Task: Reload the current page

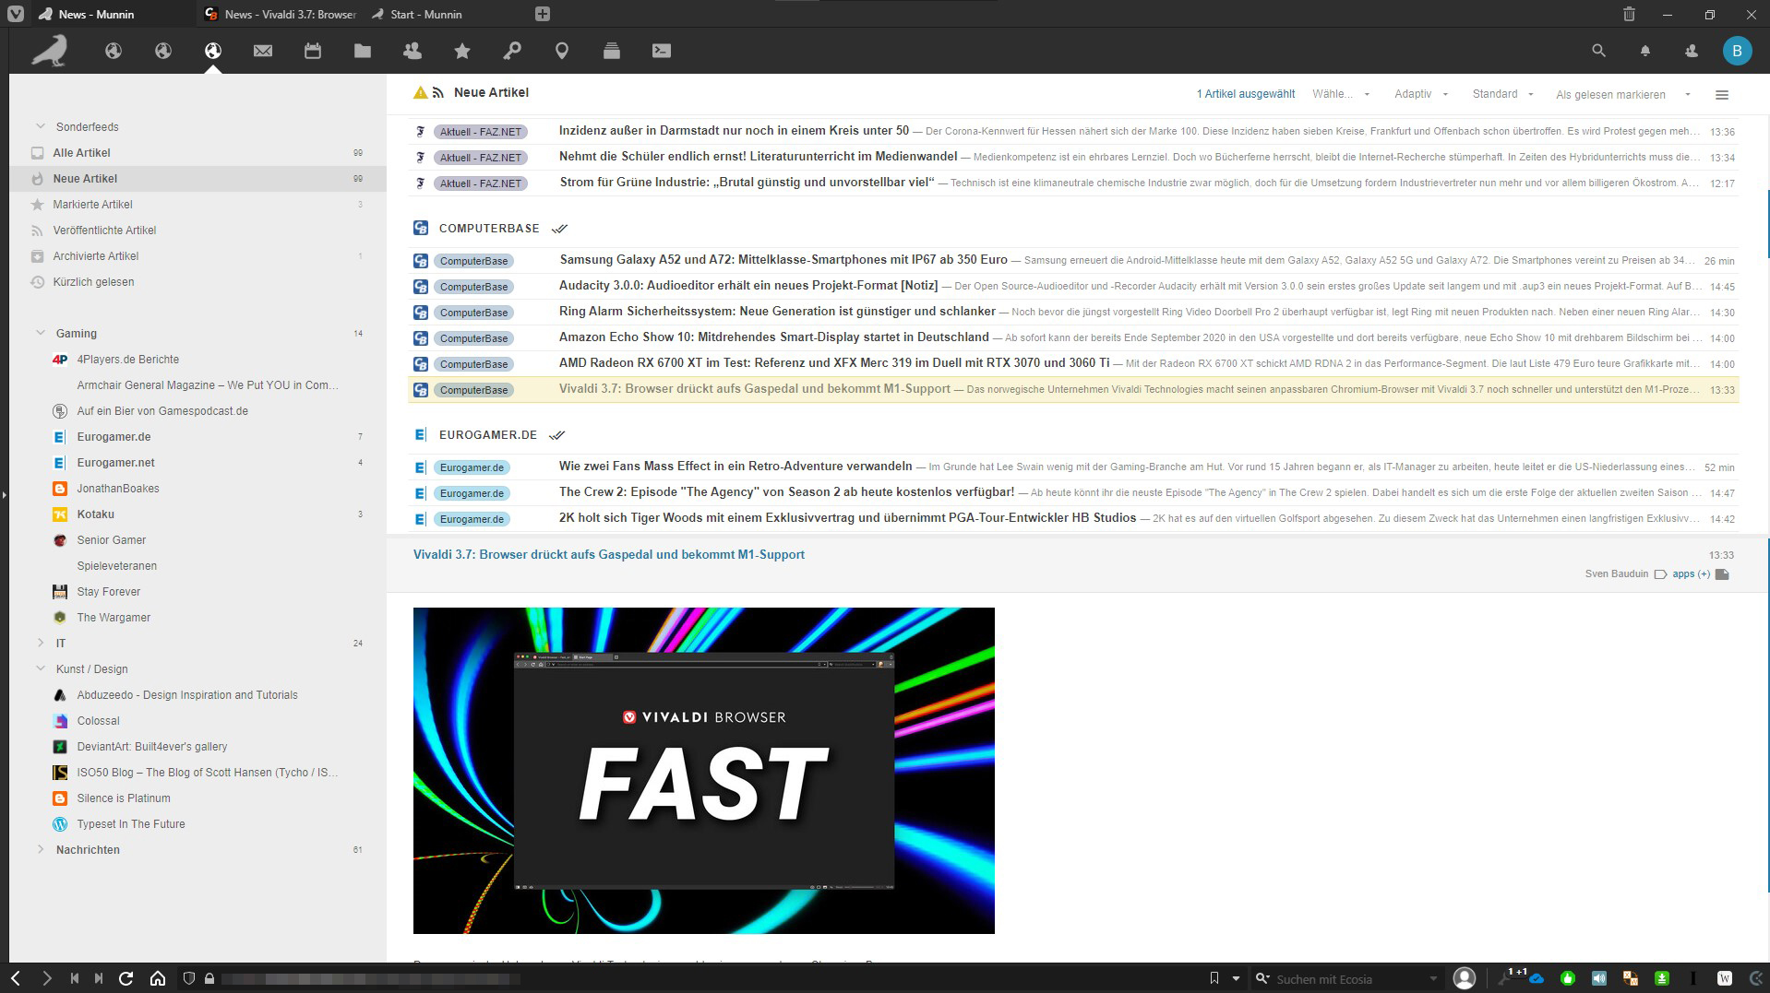Action: 126,978
